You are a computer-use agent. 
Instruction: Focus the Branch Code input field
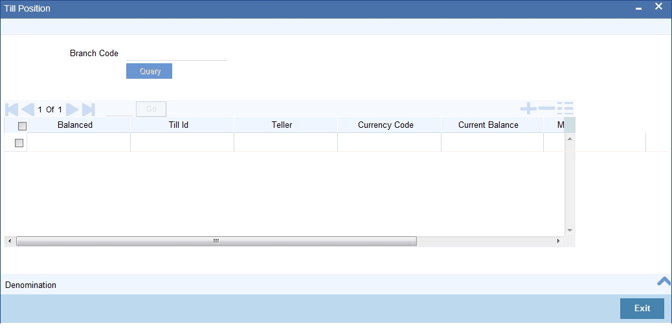click(x=176, y=54)
